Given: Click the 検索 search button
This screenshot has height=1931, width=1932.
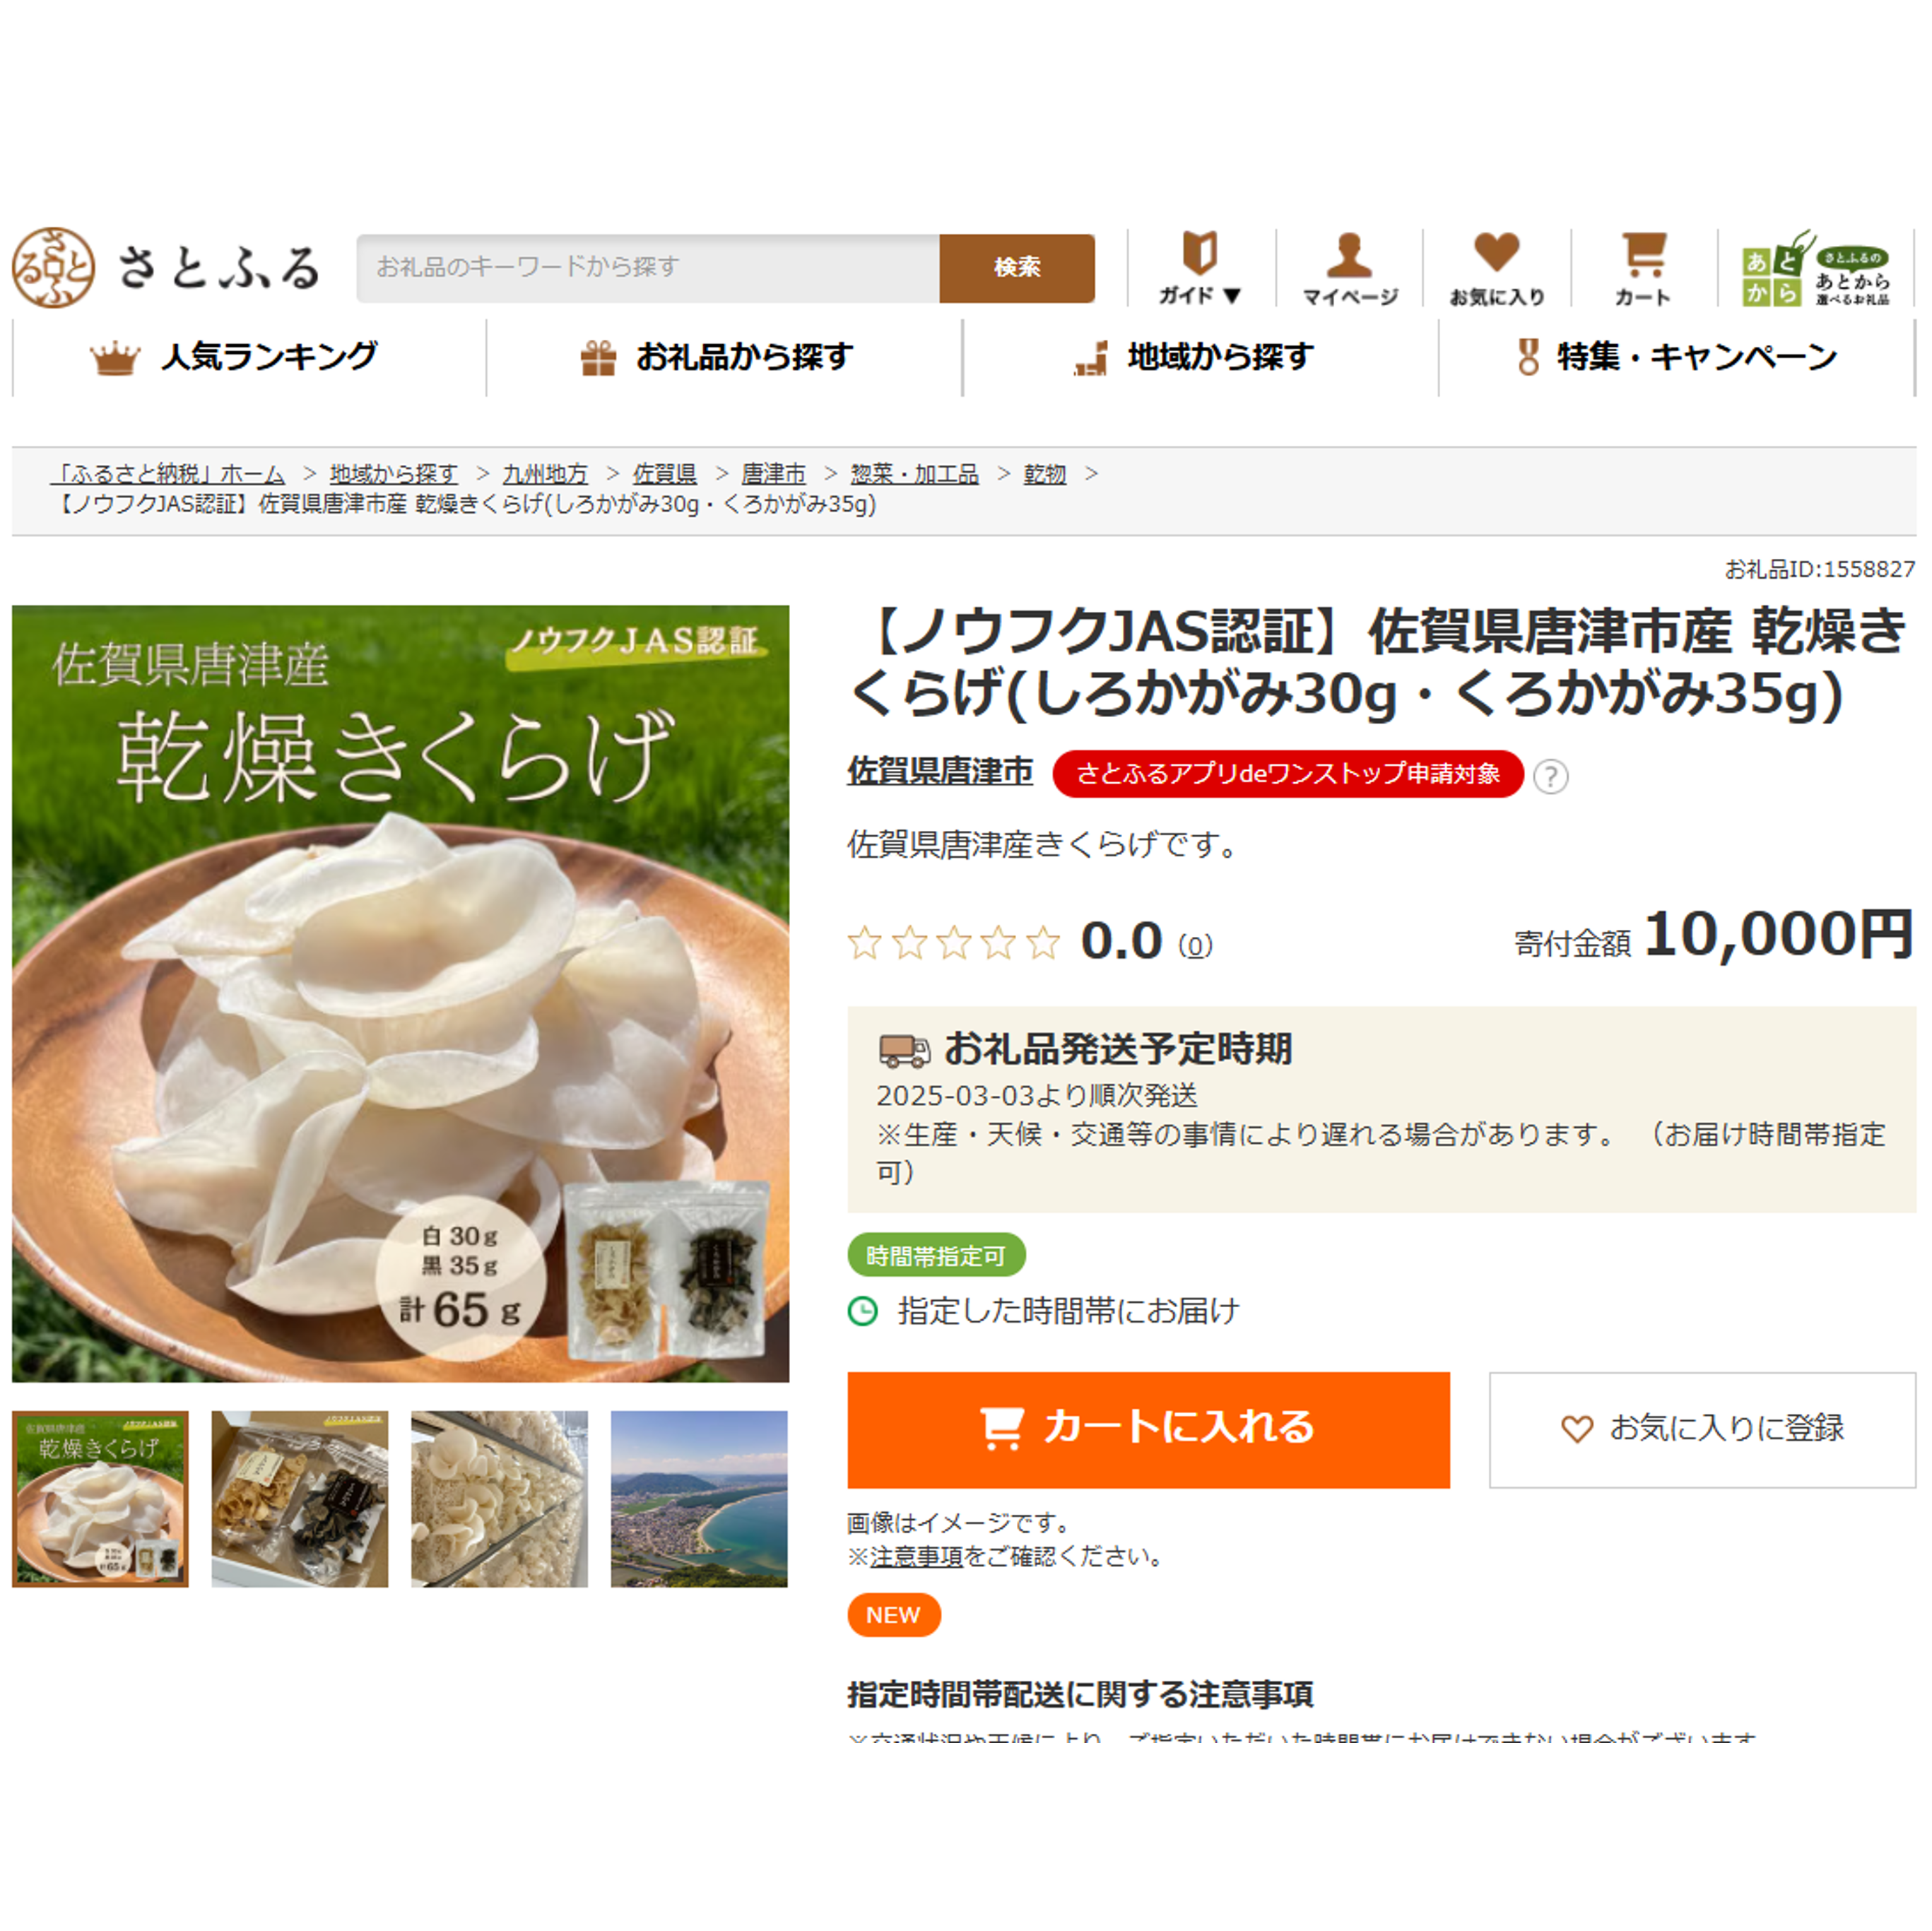Looking at the screenshot, I should [1016, 267].
